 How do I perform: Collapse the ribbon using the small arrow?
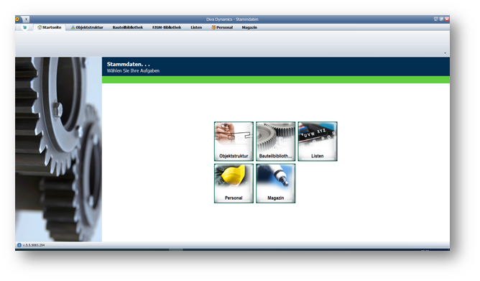click(x=445, y=53)
